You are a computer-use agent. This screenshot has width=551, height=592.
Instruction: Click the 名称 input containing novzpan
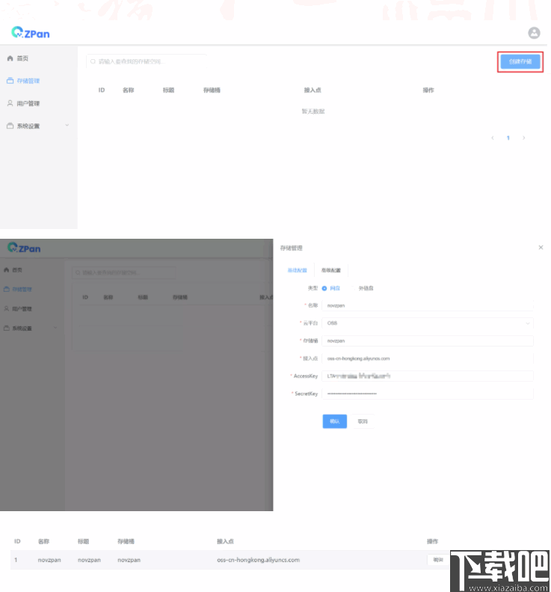point(428,305)
